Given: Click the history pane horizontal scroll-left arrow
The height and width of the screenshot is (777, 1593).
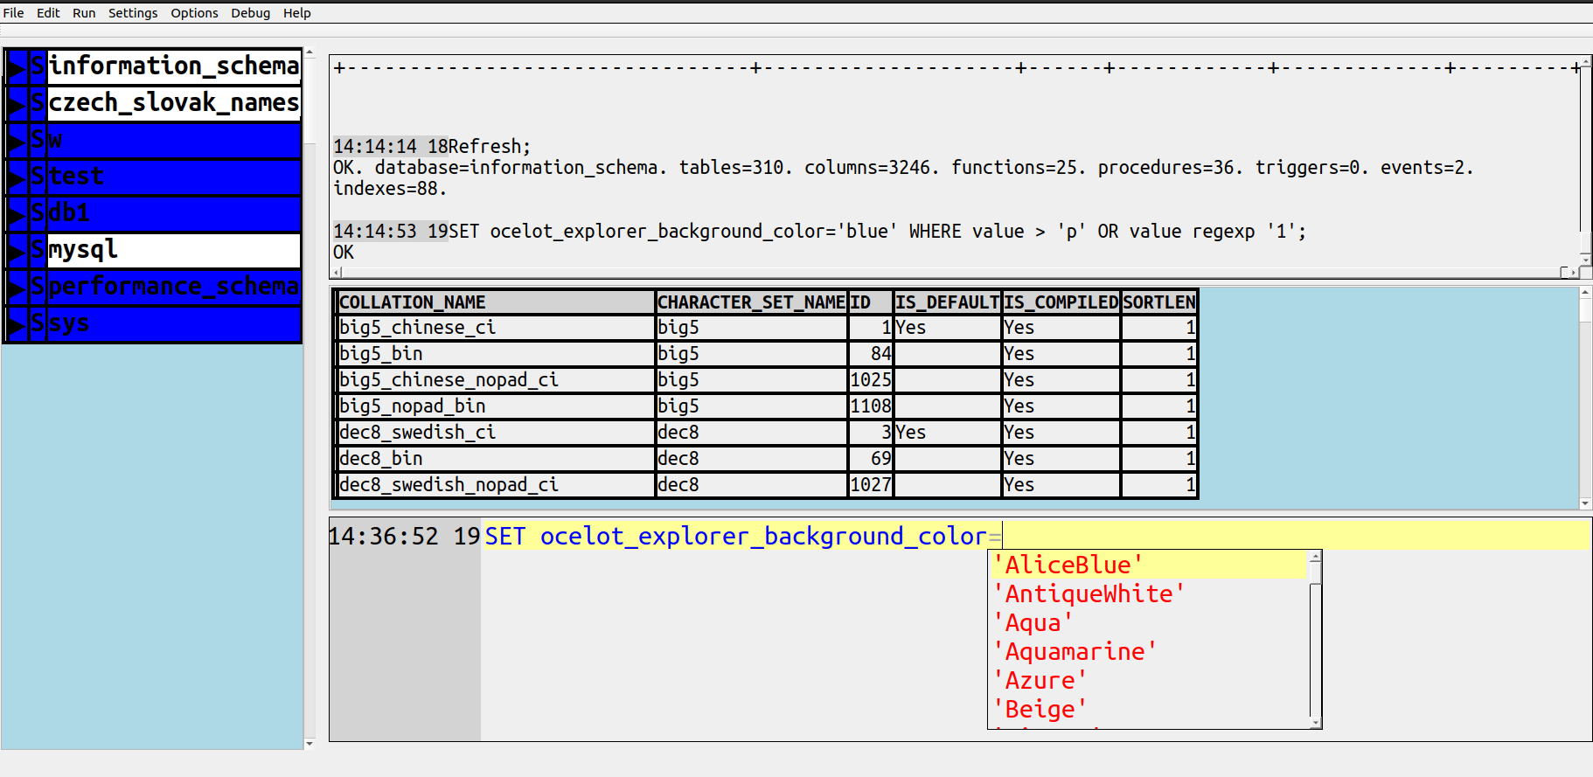Looking at the screenshot, I should tap(337, 273).
